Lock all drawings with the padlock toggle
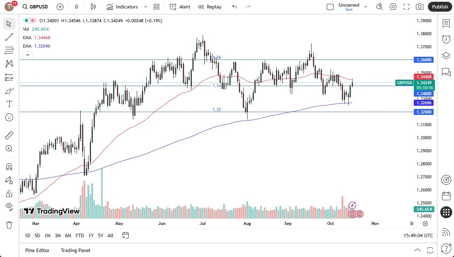454x257 pixels. coord(9,193)
